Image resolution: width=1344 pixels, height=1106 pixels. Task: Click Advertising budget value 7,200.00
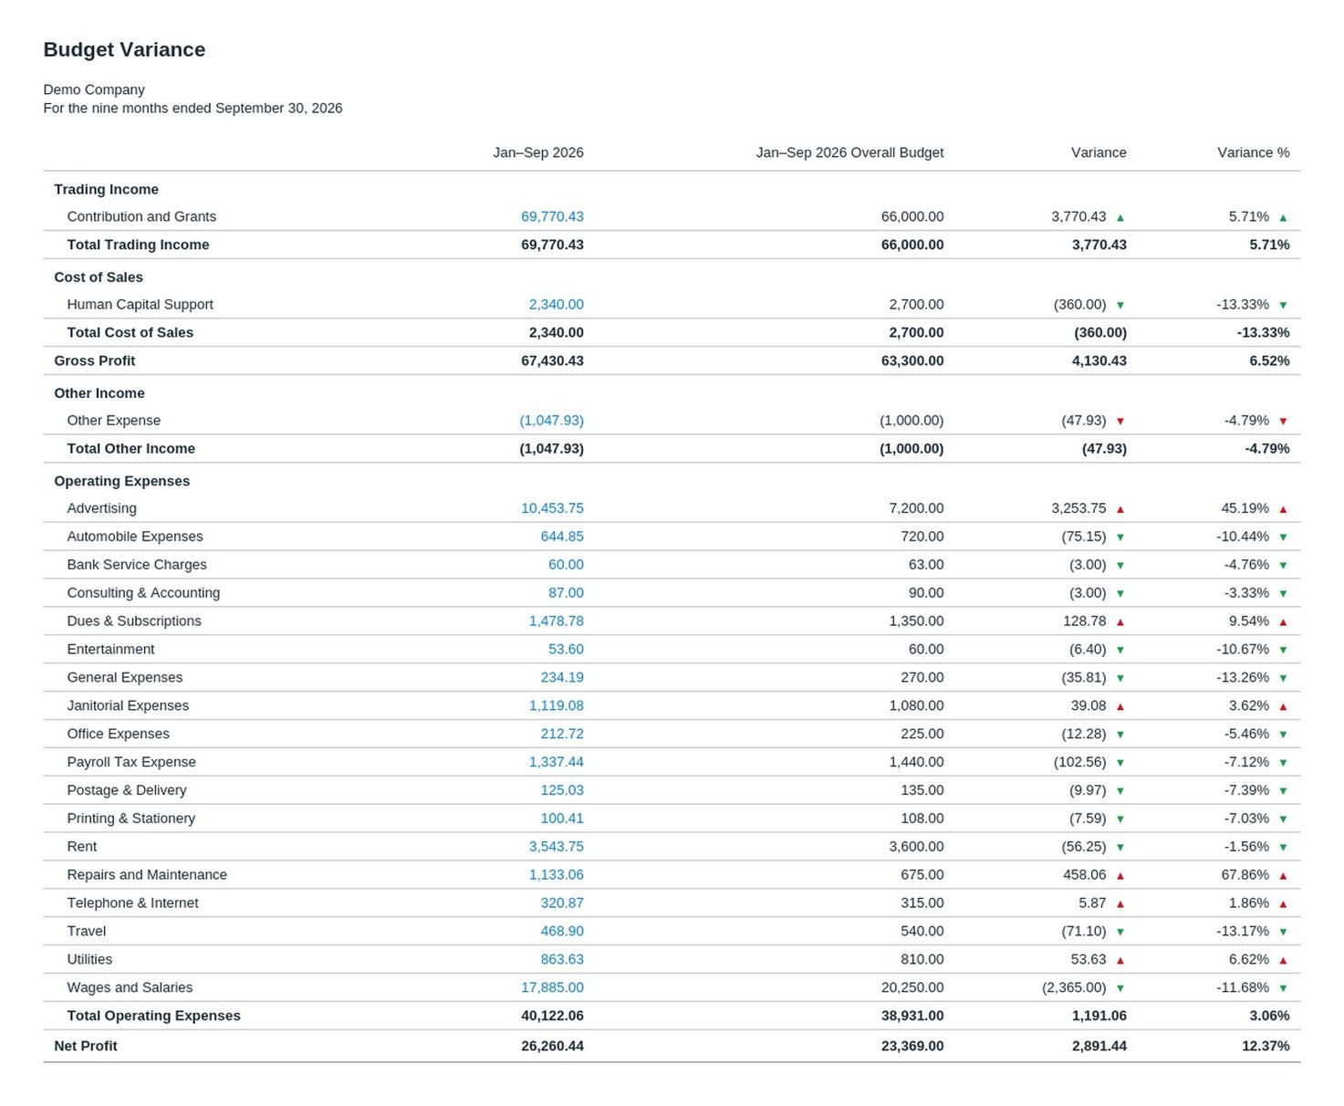coord(916,507)
